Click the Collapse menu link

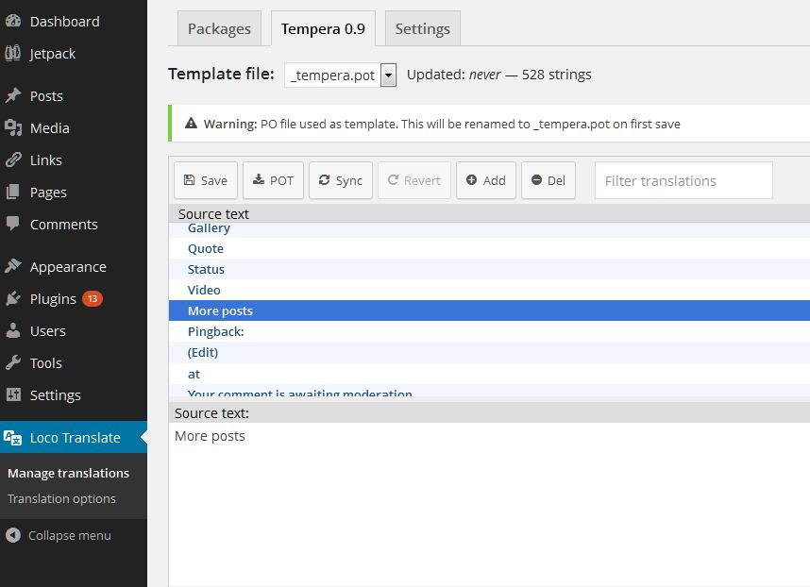tap(69, 535)
